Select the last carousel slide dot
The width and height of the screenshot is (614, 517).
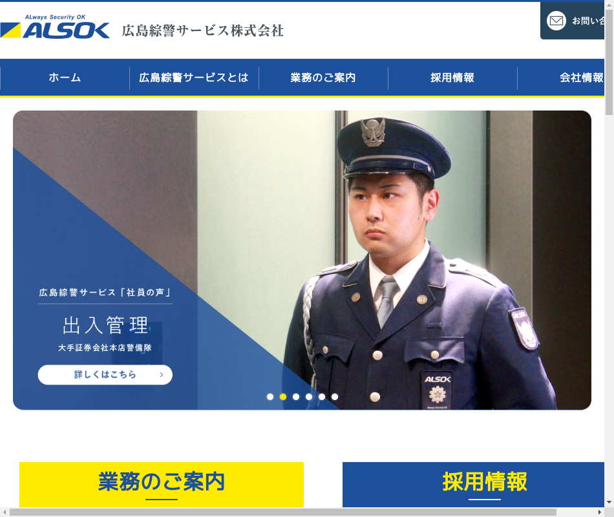tap(334, 397)
